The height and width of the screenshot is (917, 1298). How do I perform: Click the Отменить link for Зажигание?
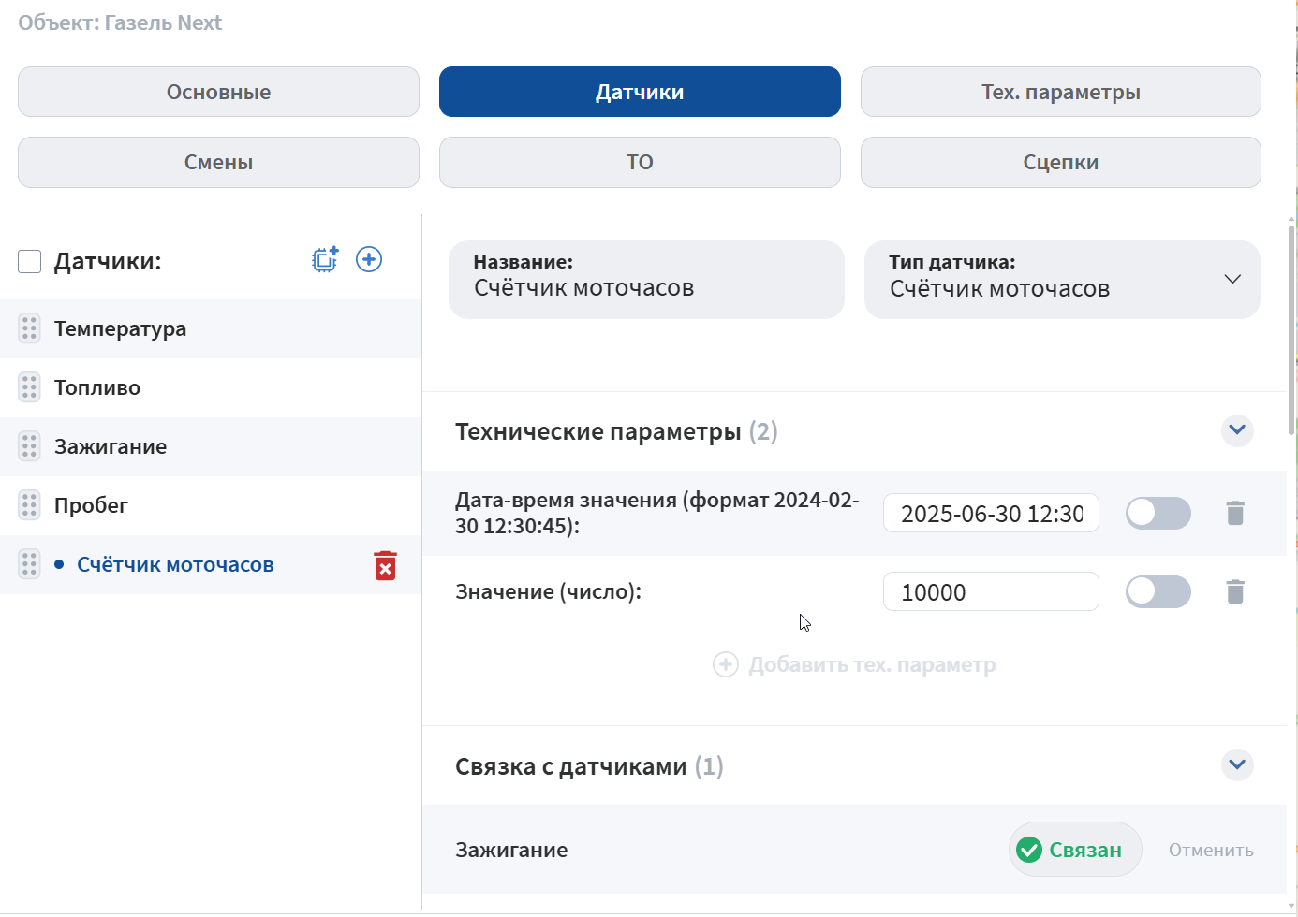[1211, 850]
